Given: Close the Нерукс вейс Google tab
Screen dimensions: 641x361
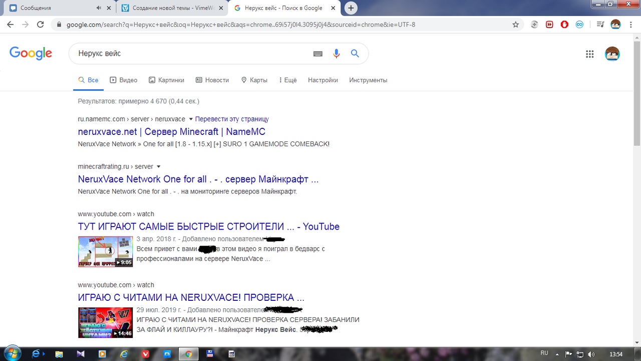Looking at the screenshot, I should click(x=333, y=8).
